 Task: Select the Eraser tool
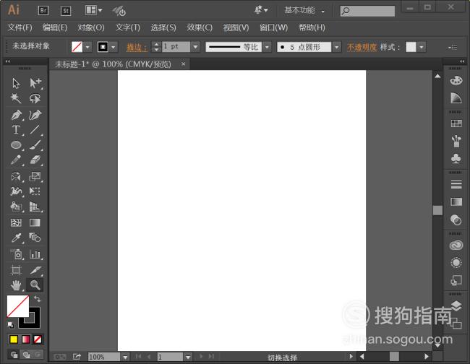tap(35, 160)
